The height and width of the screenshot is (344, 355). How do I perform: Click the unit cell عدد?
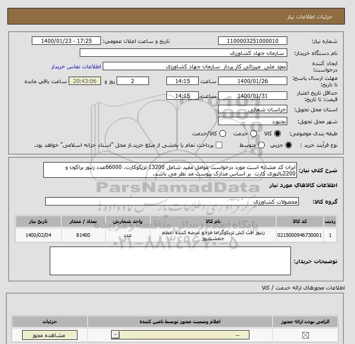point(128,235)
